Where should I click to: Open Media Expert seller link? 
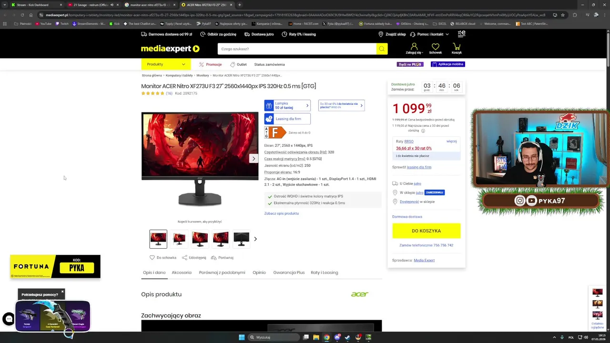pos(424,260)
